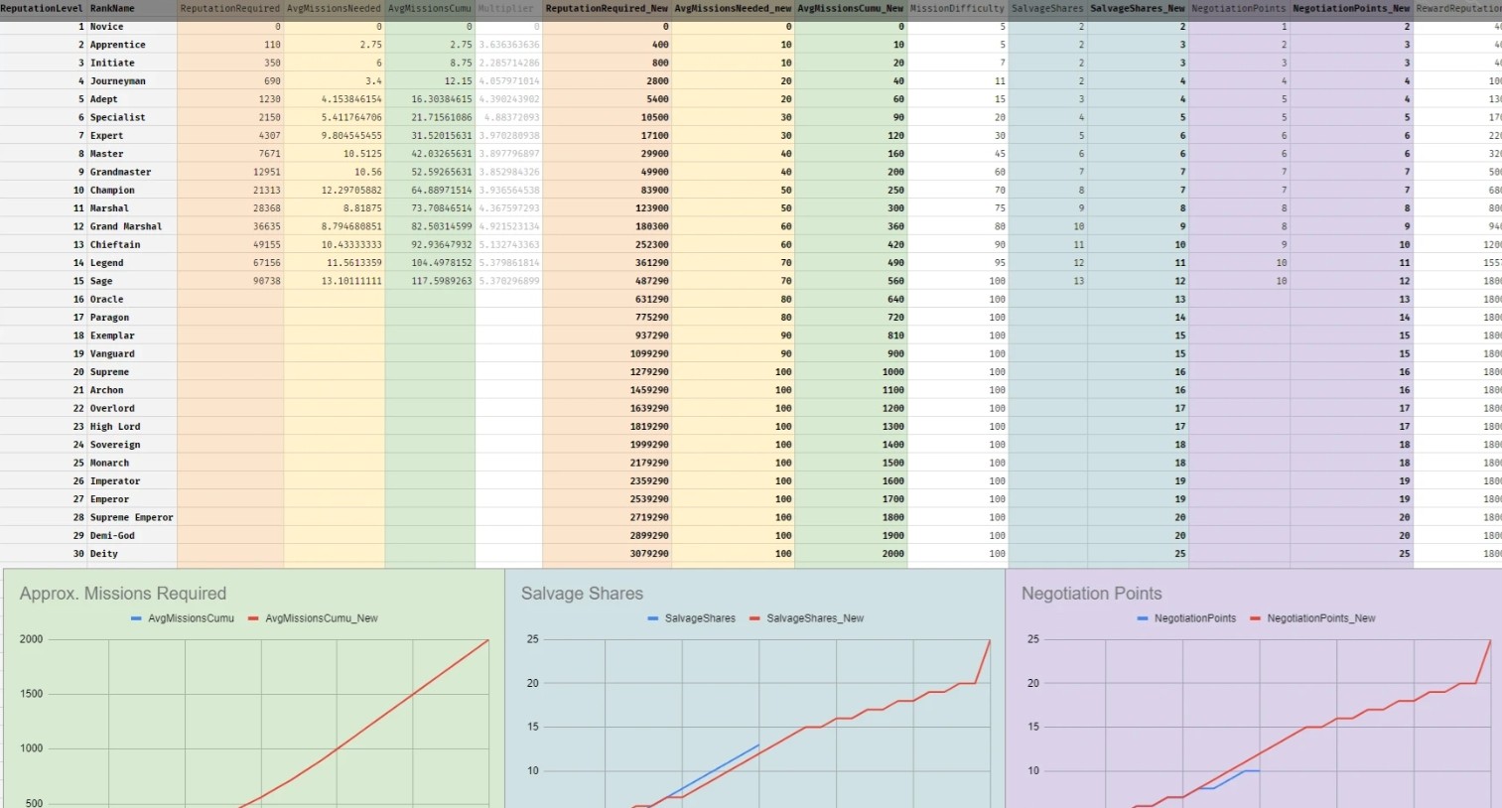Select the SalvageShares_New column header
Screen dimensions: 1502x808
click(x=1138, y=8)
